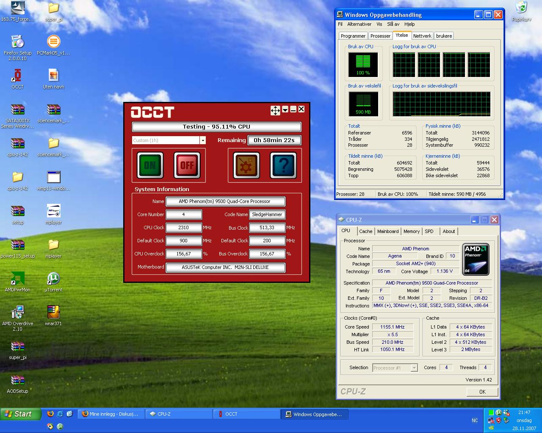Screen dimensions: 542x433
Task: Open OCCT help question mark icon
Action: [x=283, y=165]
